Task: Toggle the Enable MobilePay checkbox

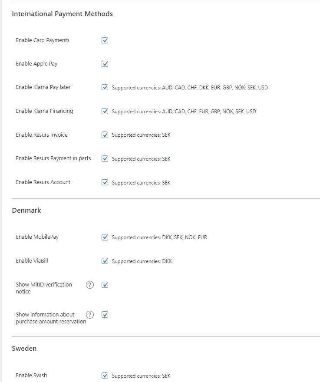Action: point(105,237)
